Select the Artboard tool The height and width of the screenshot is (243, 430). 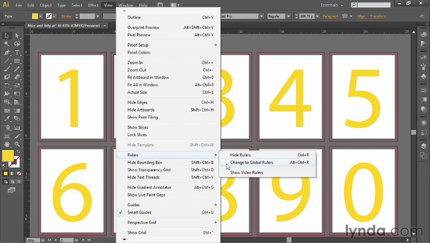coord(7,136)
